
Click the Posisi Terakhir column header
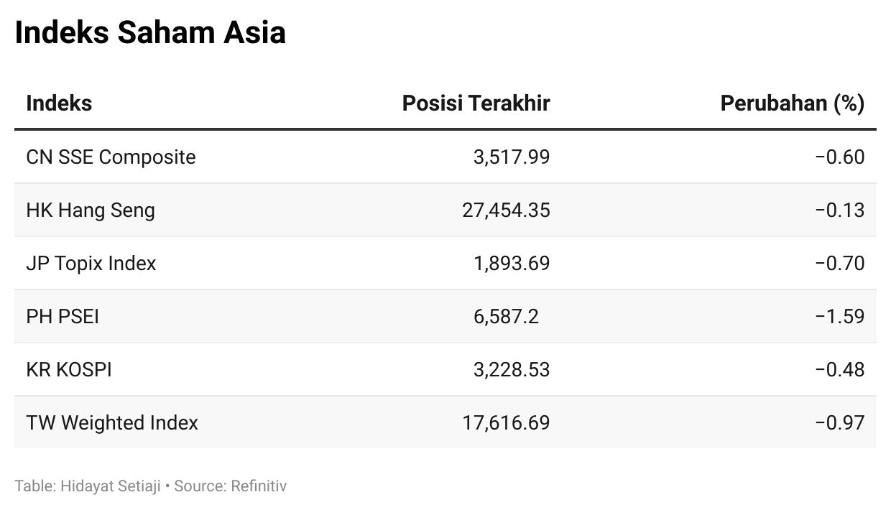(476, 103)
